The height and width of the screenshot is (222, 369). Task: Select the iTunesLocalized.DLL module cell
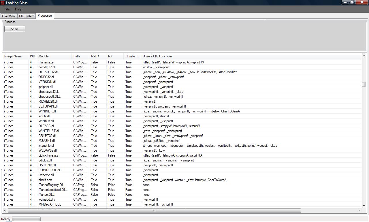point(54,190)
